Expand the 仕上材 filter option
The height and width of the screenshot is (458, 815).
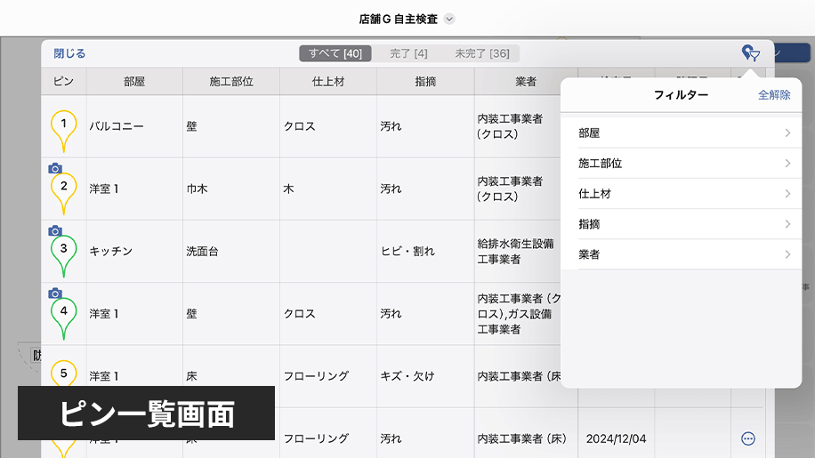[x=683, y=194]
